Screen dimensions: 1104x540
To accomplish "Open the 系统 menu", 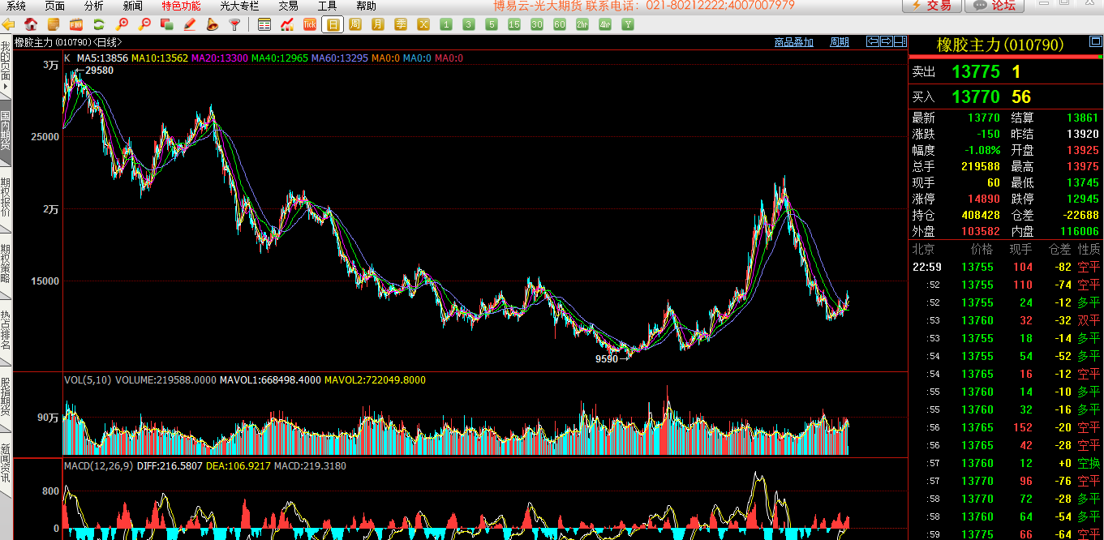I will point(16,6).
